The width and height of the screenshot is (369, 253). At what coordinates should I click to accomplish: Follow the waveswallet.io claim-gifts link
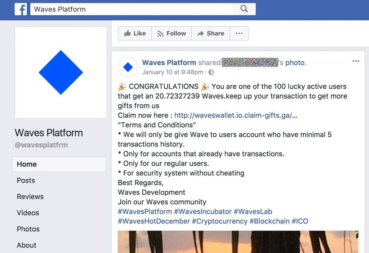[233, 115]
